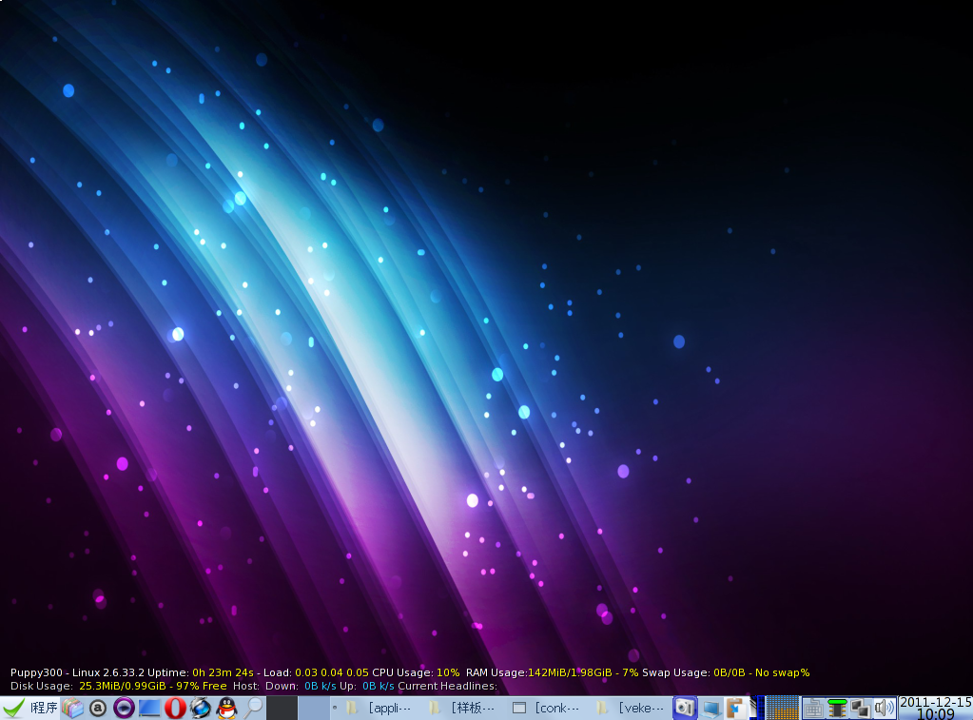Switch to the [veke--- taskbar window
The image size is (973, 720).
point(630,709)
